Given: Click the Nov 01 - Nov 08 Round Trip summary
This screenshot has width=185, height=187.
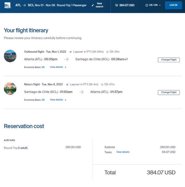Looking at the screenshot, I should tap(53, 5).
